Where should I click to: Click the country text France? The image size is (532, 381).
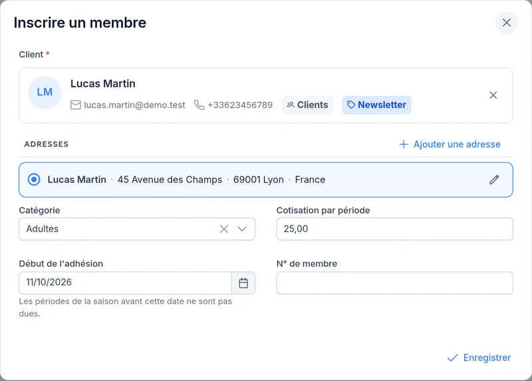click(310, 180)
